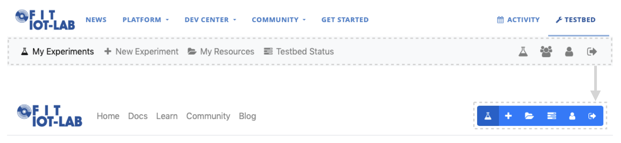Click the gray flask icon in the top right
The width and height of the screenshot is (621, 143).
[523, 52]
